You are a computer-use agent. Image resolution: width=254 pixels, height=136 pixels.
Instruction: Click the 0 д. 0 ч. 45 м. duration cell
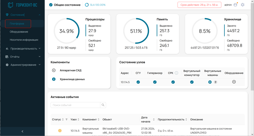pos(166,131)
